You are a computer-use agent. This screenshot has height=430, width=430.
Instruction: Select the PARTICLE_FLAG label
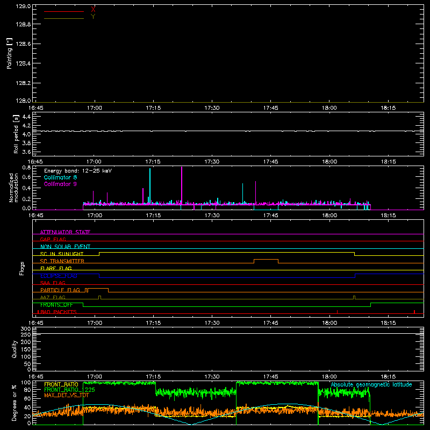[x=60, y=290]
